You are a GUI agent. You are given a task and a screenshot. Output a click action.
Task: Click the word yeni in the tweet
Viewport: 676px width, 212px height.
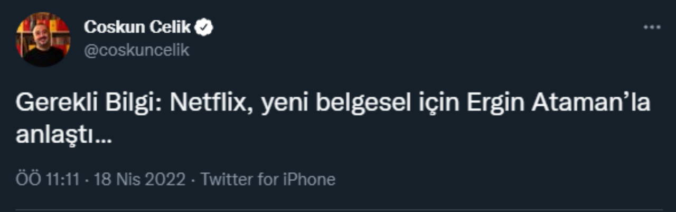tap(285, 104)
